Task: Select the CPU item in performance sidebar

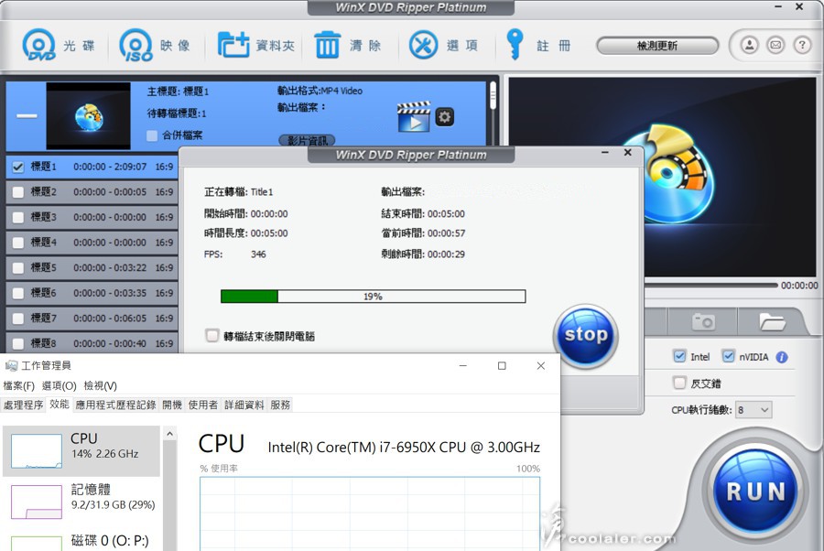Action: (81, 451)
